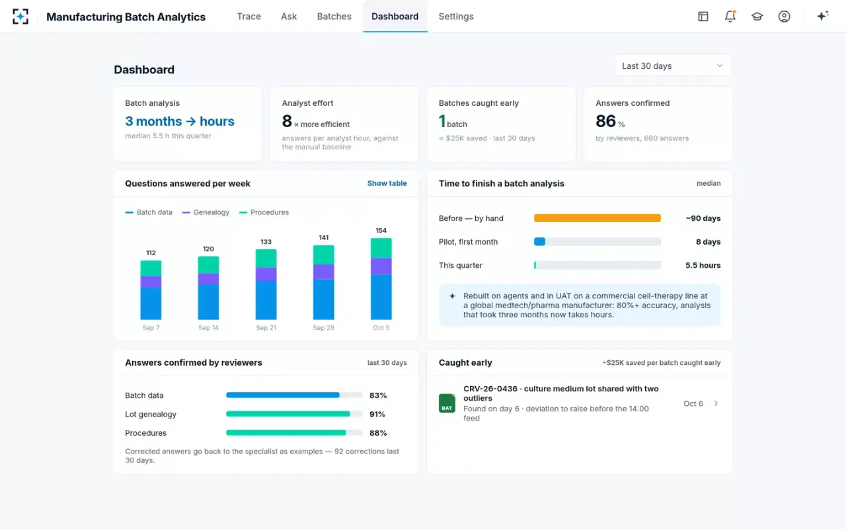Image resolution: width=846 pixels, height=529 pixels.
Task: Click the Sep 14 stacked bar
Action: pos(208,288)
